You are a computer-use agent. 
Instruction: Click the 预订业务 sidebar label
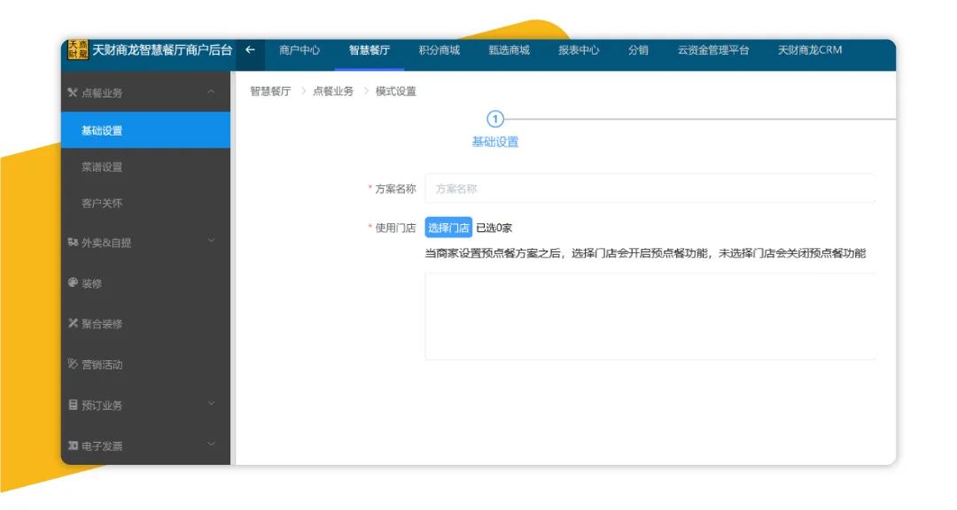[x=102, y=406]
